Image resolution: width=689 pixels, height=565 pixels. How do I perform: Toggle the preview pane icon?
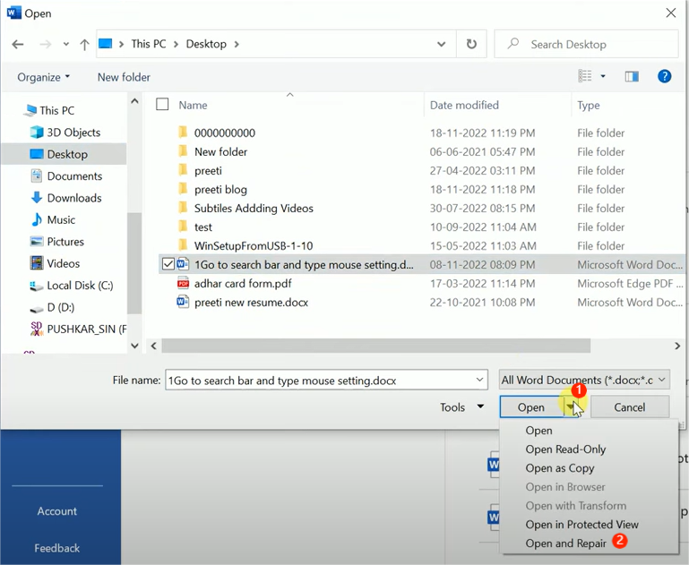[632, 77]
